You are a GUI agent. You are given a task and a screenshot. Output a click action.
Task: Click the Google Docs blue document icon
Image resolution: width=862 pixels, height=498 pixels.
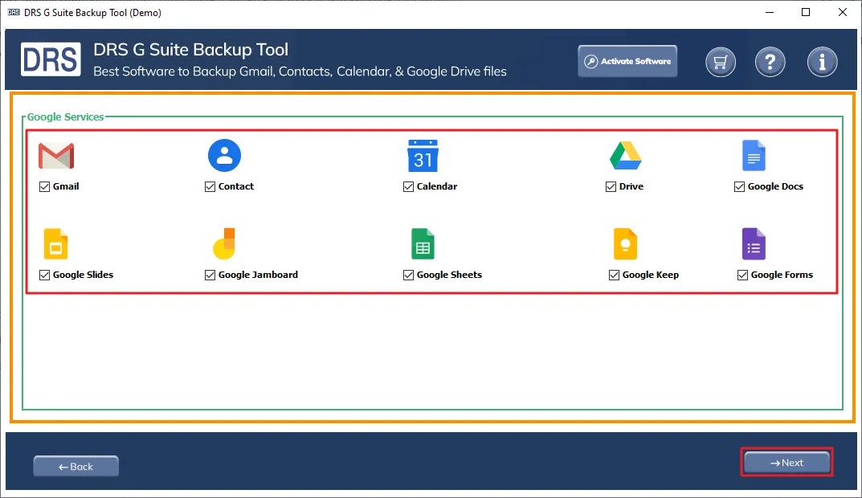[754, 156]
